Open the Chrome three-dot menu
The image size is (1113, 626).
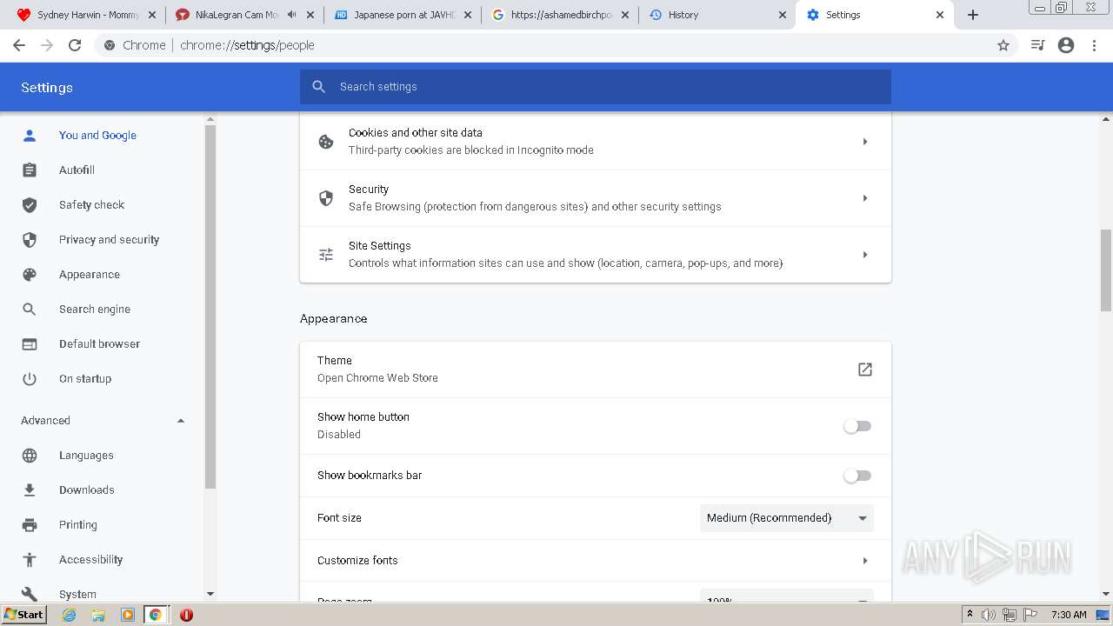coord(1095,45)
